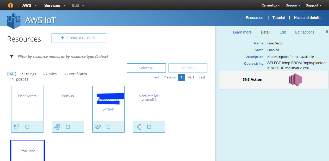
Task: Click the AWS orange cube logo
Action: (10, 5)
